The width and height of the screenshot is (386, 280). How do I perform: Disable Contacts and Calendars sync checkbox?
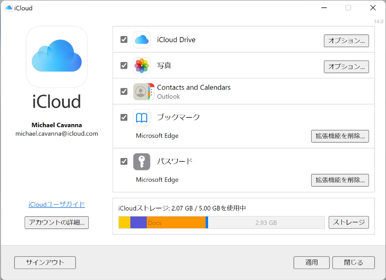click(x=124, y=91)
